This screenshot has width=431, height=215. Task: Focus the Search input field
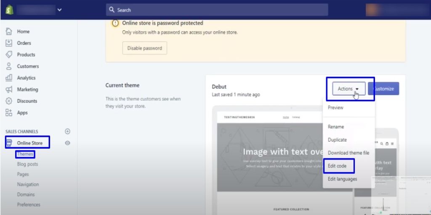tap(217, 10)
